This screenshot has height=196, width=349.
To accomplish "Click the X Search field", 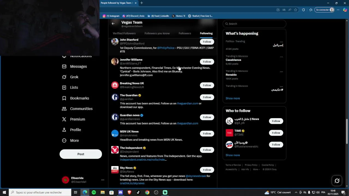I will click(x=254, y=24).
